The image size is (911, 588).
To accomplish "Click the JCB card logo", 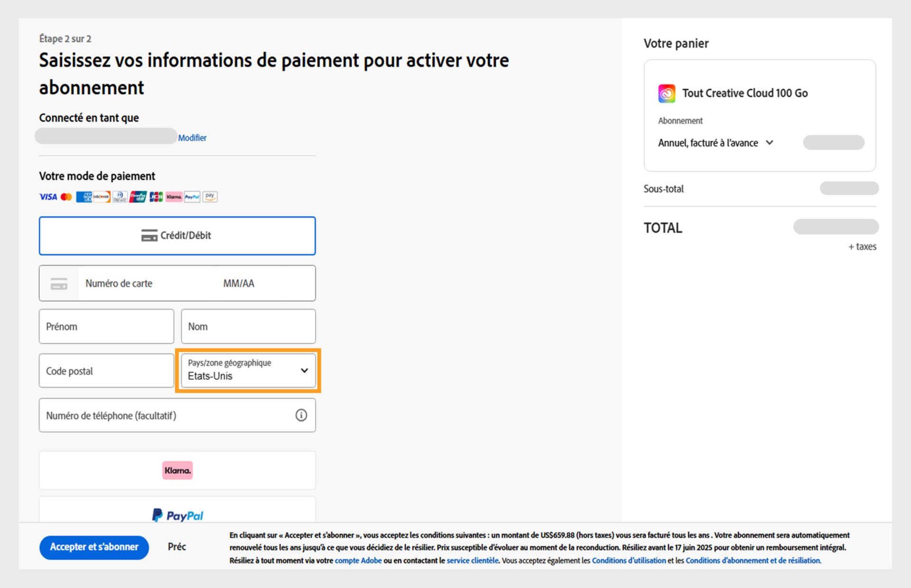I will [156, 197].
